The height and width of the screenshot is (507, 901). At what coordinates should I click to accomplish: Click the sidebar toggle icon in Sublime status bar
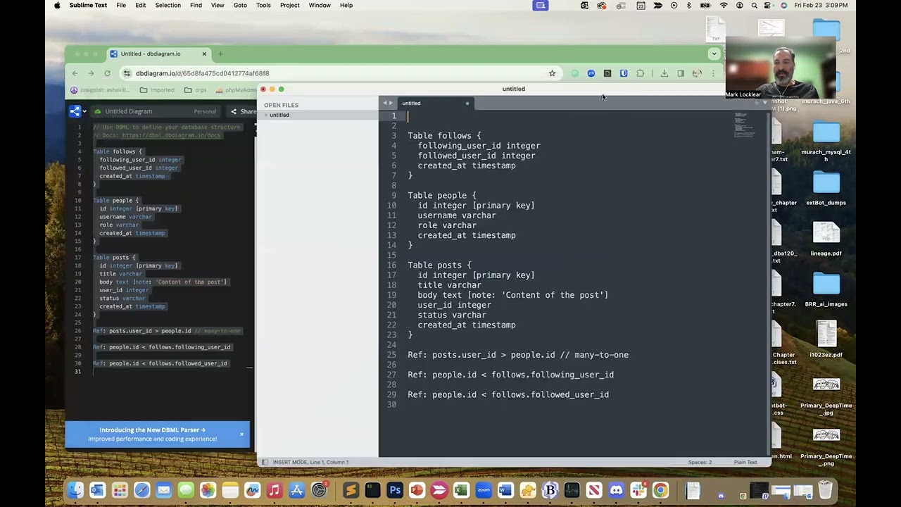[x=265, y=462]
